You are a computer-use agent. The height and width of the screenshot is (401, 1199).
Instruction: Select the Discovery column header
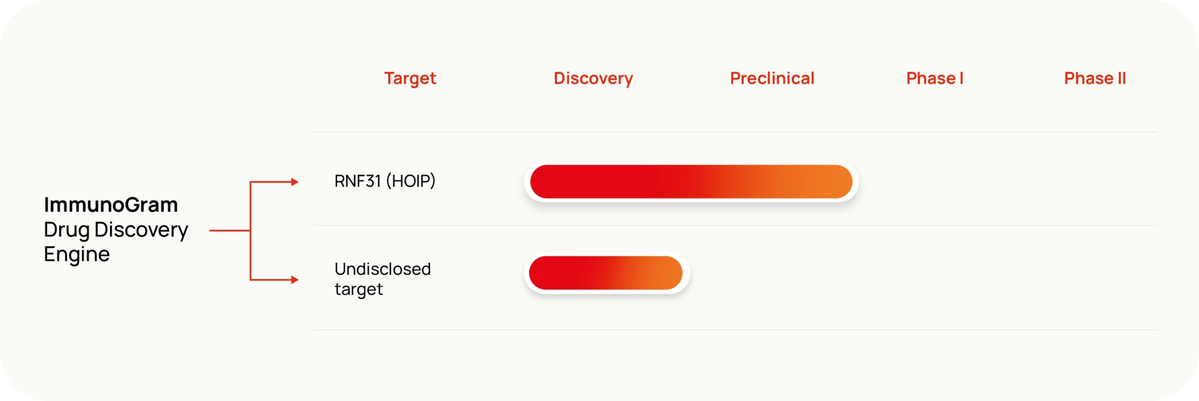pos(593,78)
